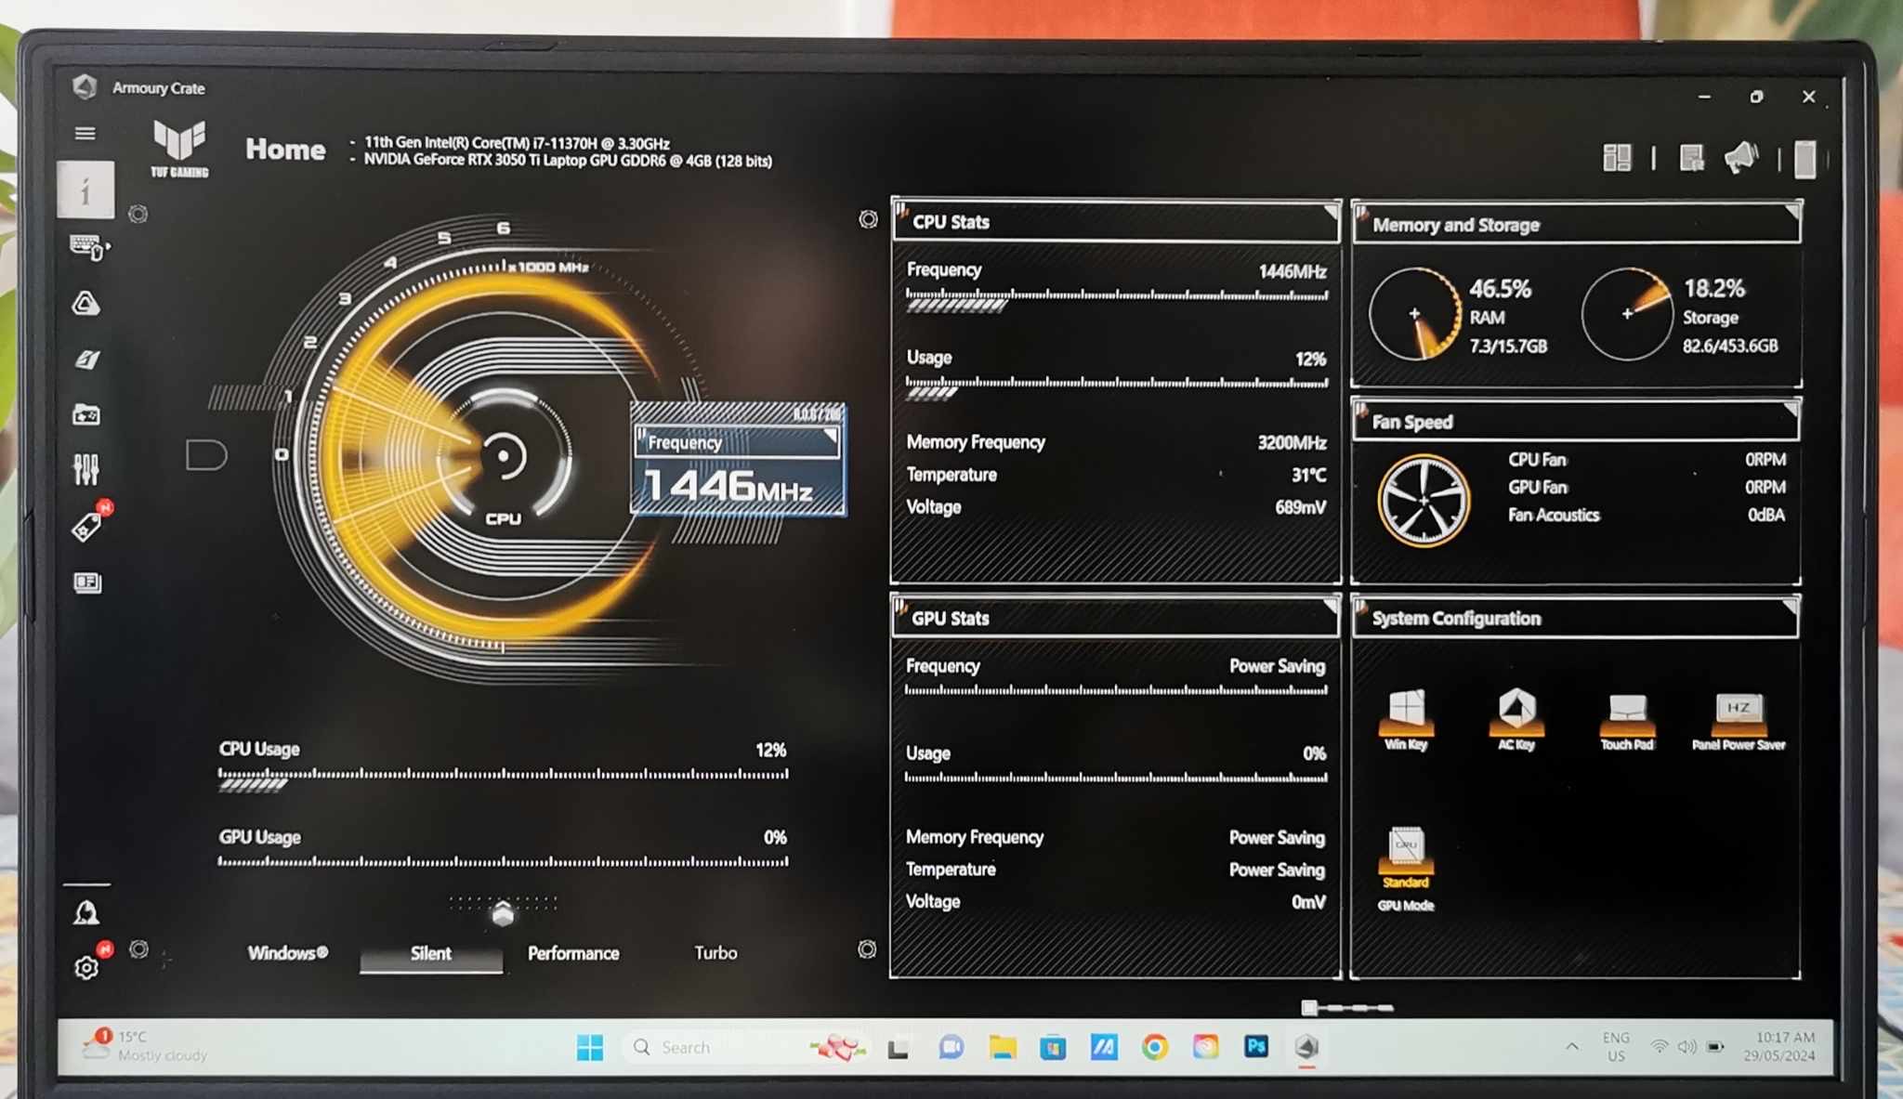The height and width of the screenshot is (1099, 1903).
Task: Click the Home page title
Action: (285, 150)
